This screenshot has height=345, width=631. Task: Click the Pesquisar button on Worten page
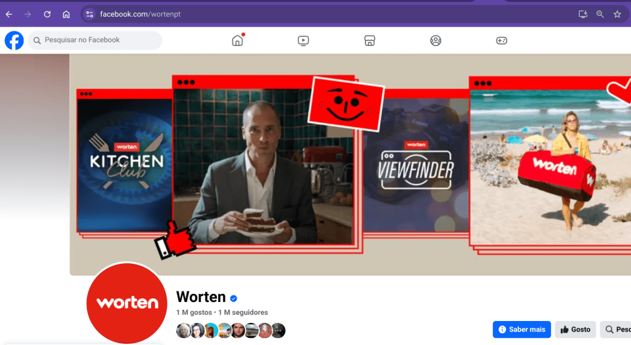click(616, 330)
